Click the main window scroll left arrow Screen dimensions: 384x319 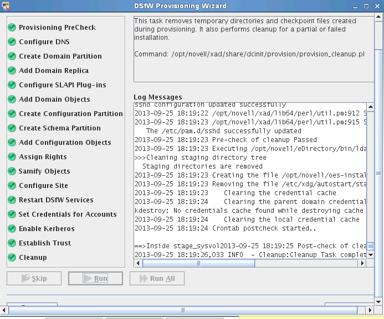pyautogui.click(x=4, y=310)
